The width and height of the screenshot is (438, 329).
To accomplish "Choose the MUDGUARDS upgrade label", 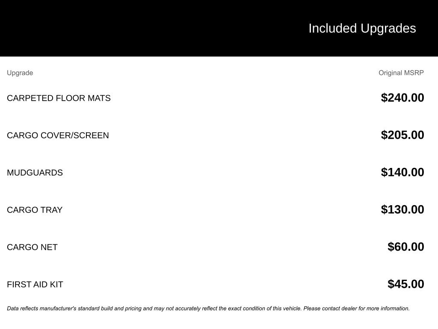I will tap(35, 173).
